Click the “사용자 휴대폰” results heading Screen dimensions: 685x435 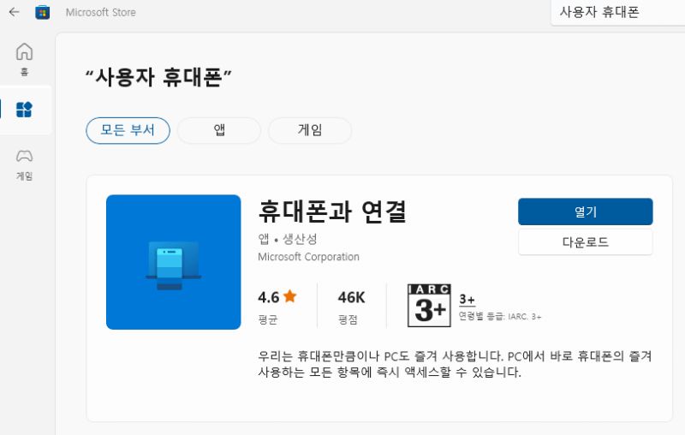coord(158,78)
